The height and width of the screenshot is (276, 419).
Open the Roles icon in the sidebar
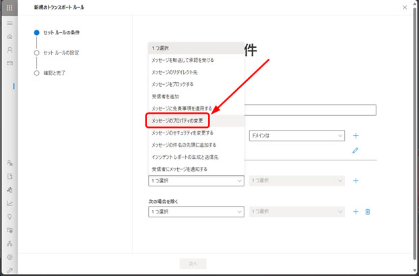9,163
